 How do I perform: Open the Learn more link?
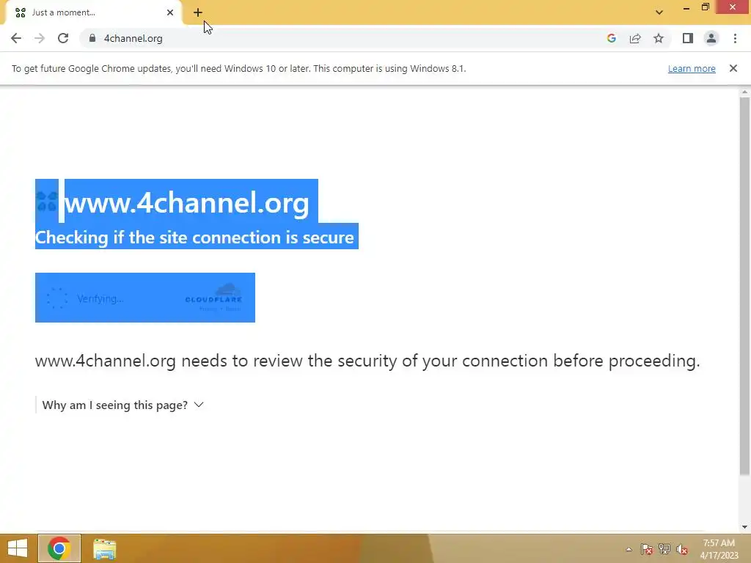point(692,68)
